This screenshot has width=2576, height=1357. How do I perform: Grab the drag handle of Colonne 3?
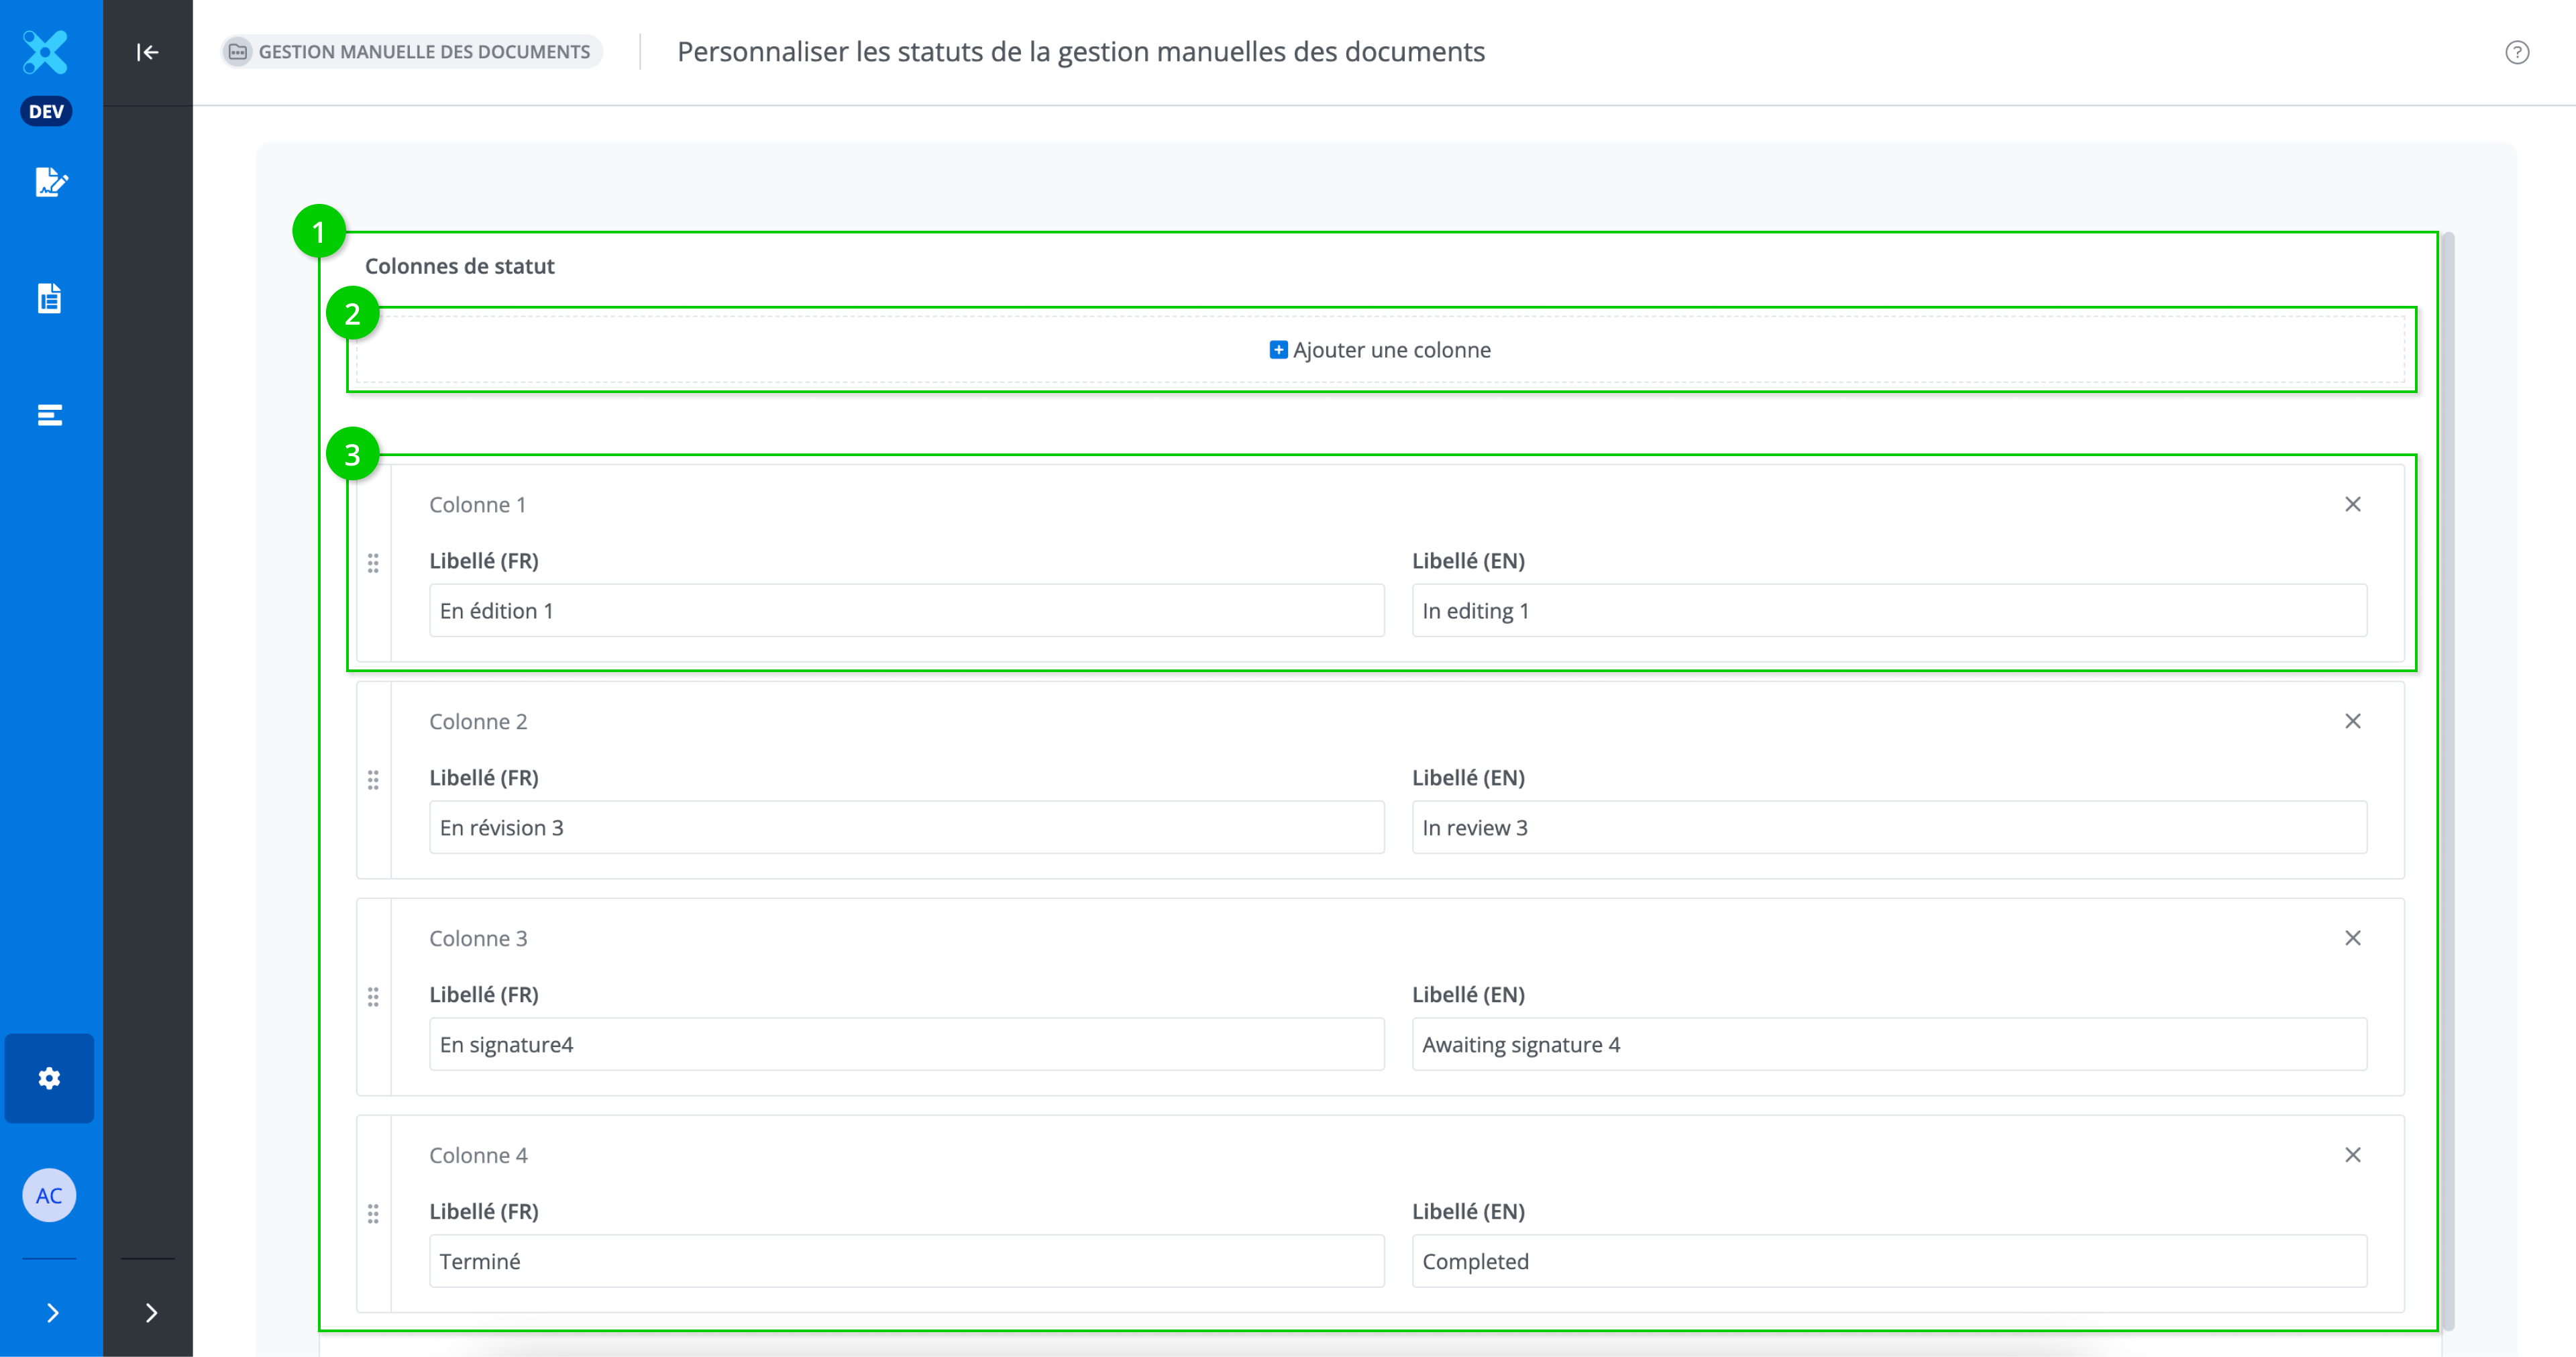coord(373,997)
